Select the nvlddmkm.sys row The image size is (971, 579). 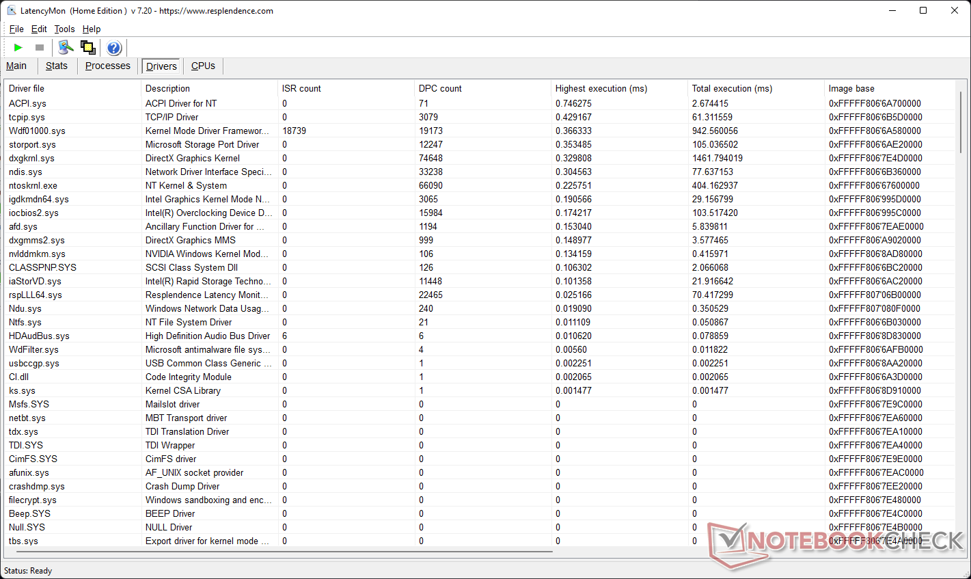480,254
